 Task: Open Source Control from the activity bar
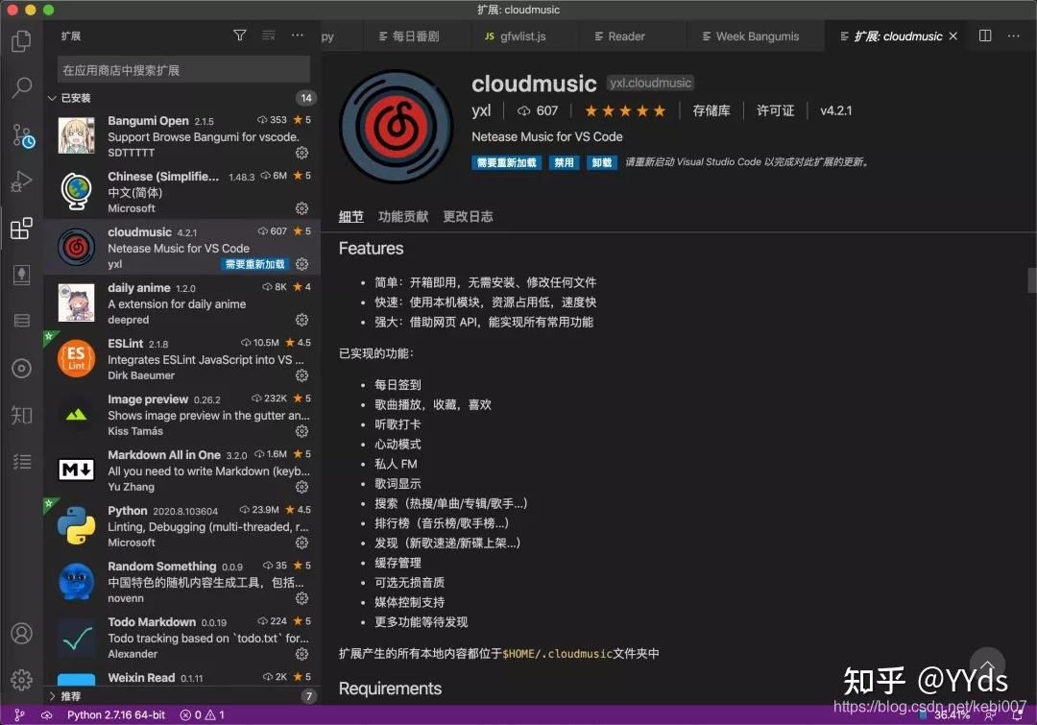tap(22, 135)
